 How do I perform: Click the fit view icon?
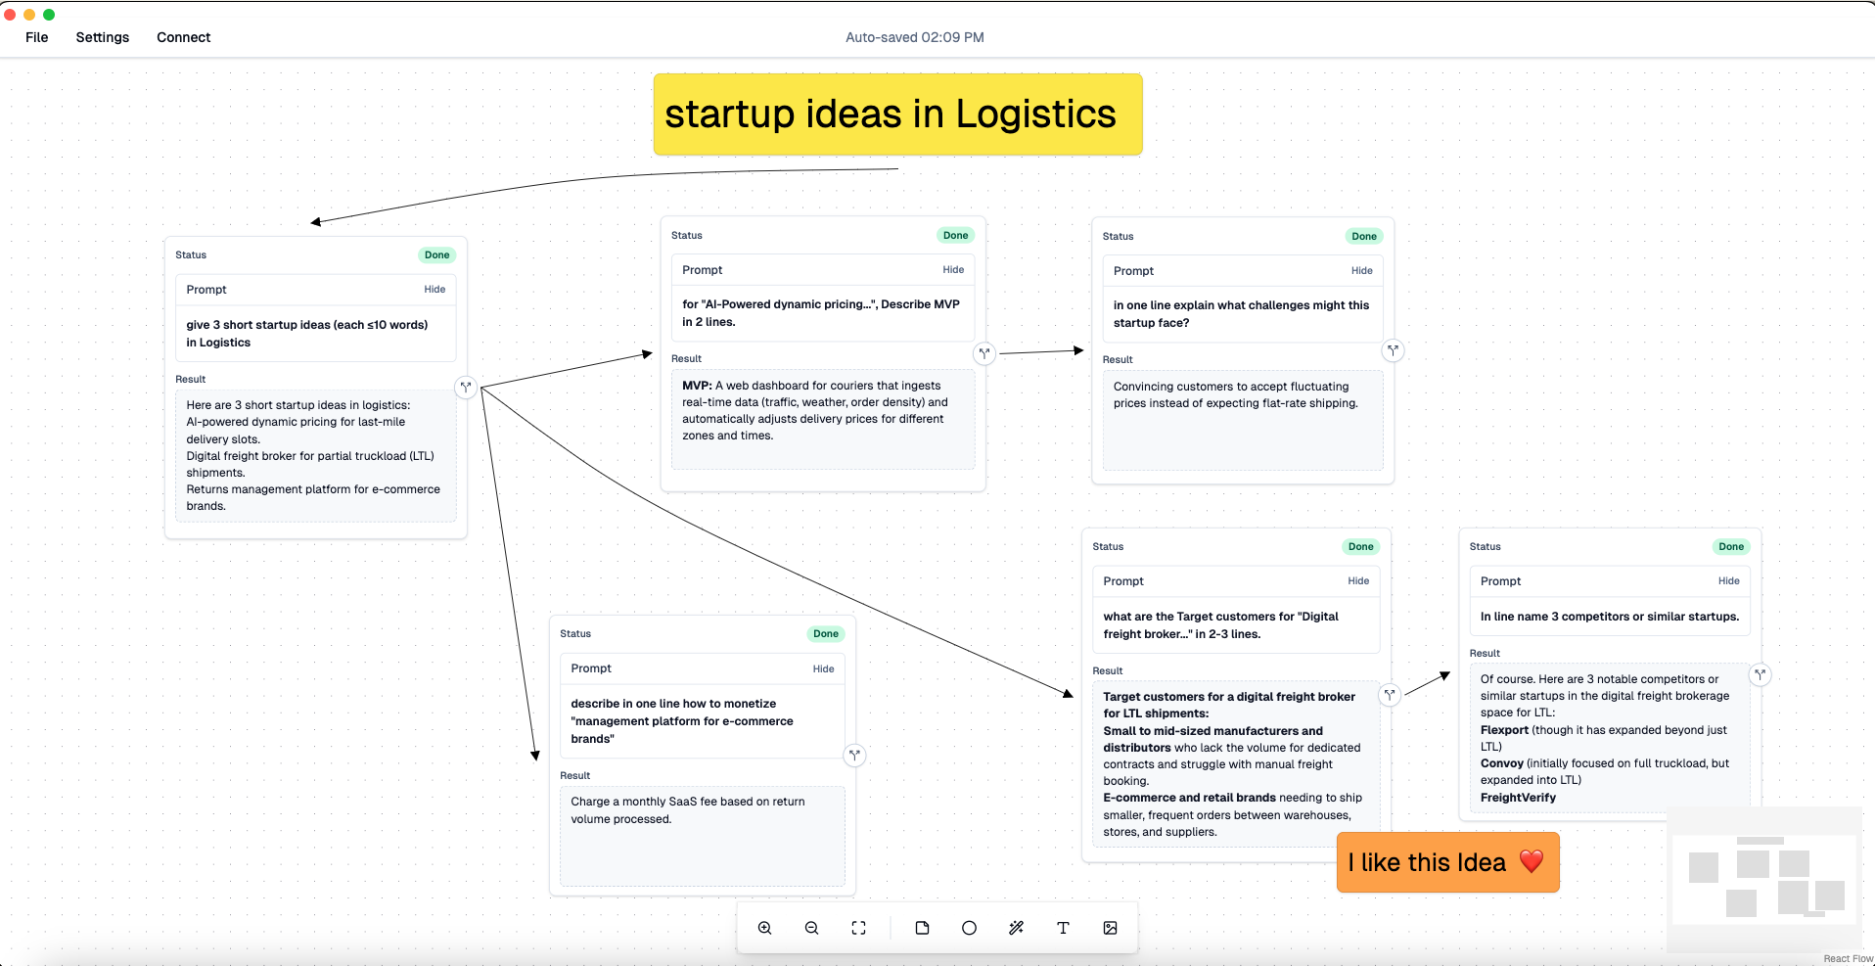pos(859,928)
